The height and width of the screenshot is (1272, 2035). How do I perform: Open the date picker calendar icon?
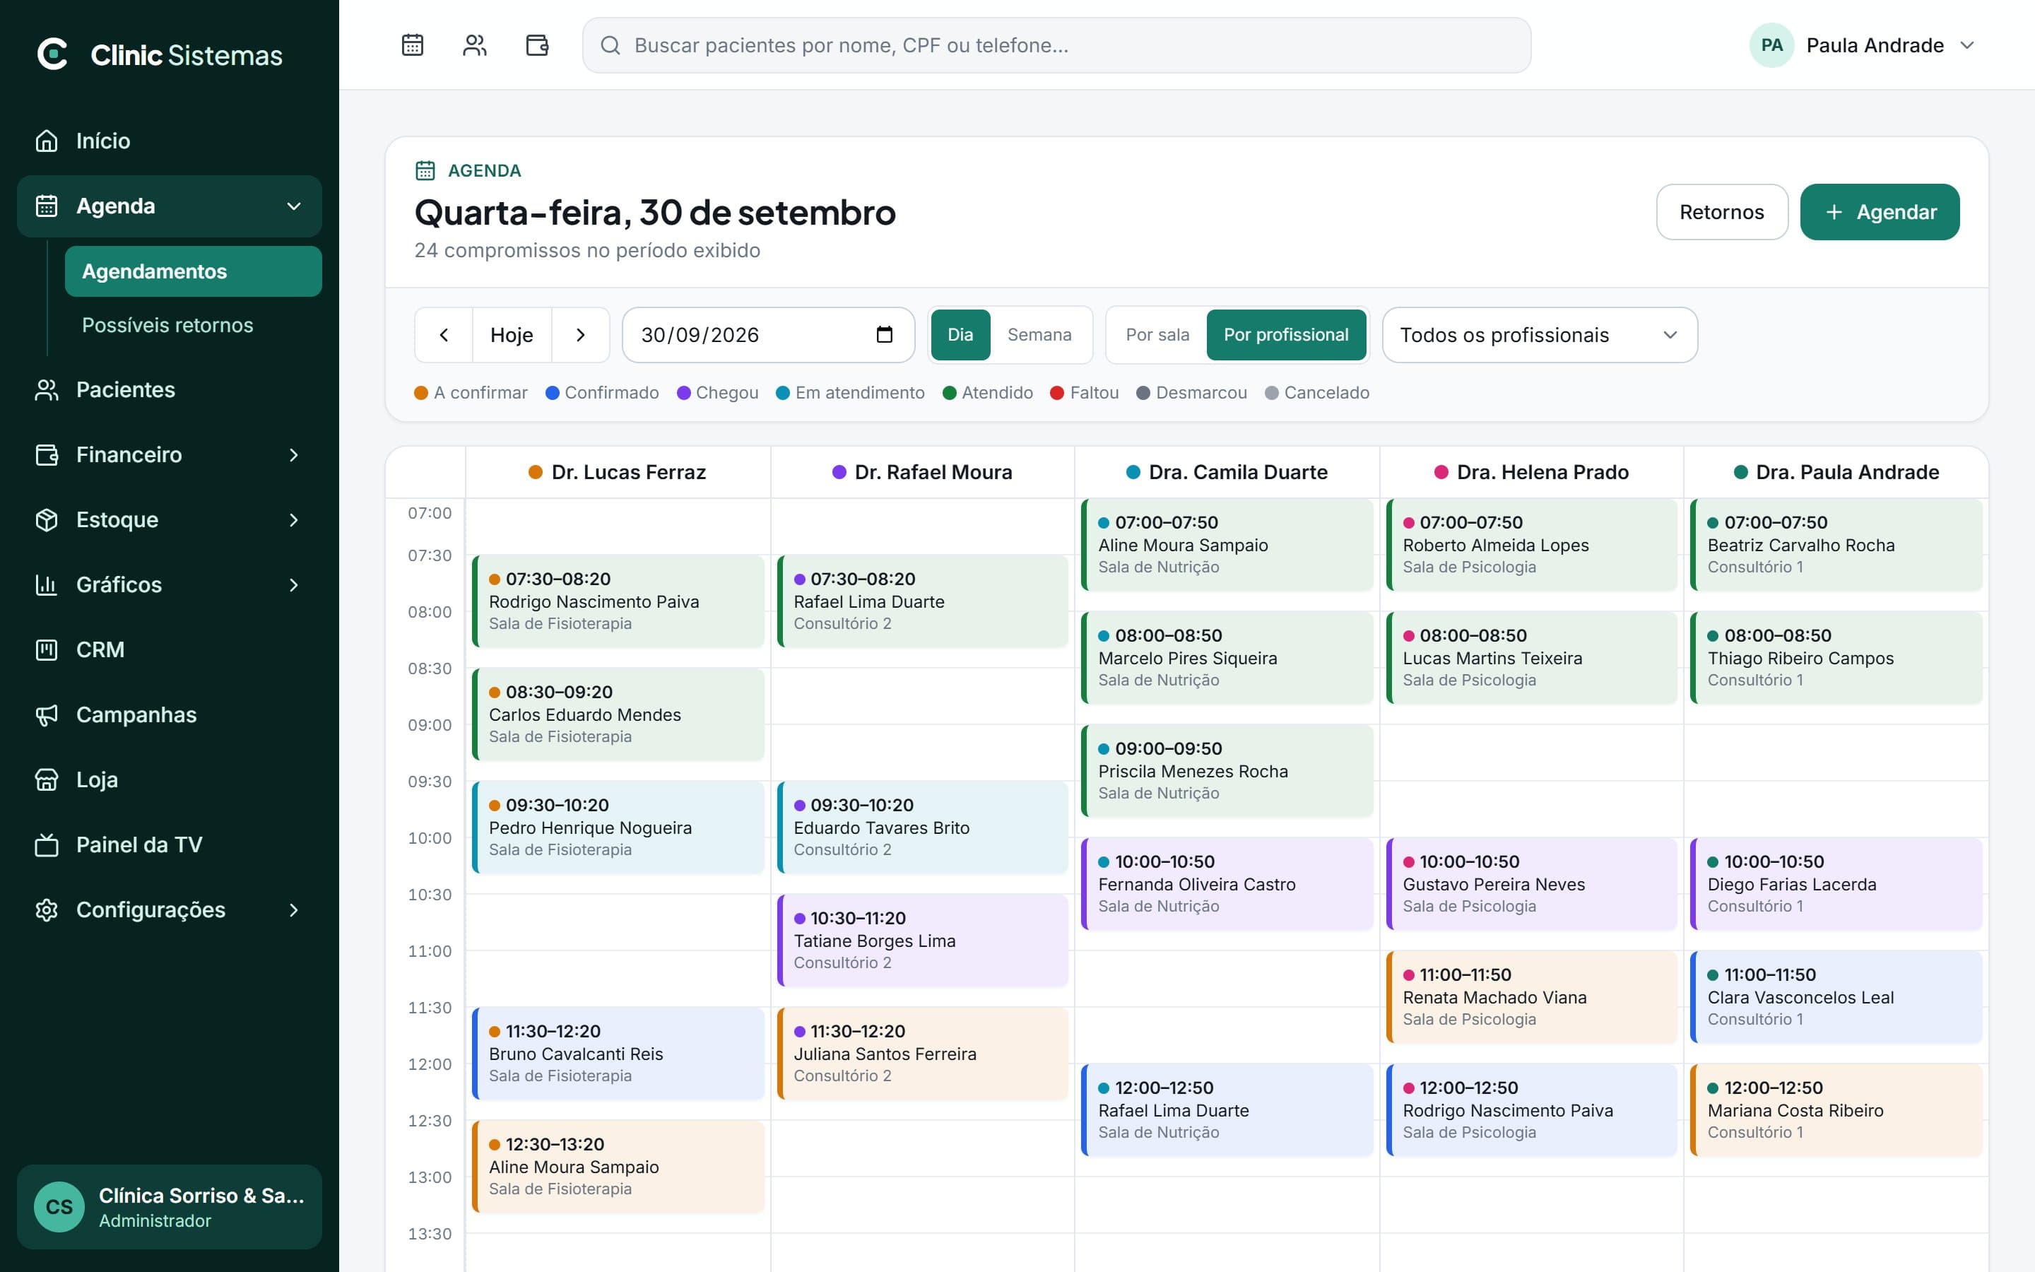884,335
